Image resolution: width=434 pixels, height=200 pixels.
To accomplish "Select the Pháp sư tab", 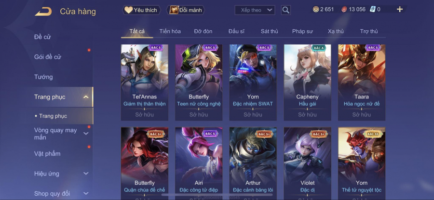I will tap(302, 31).
